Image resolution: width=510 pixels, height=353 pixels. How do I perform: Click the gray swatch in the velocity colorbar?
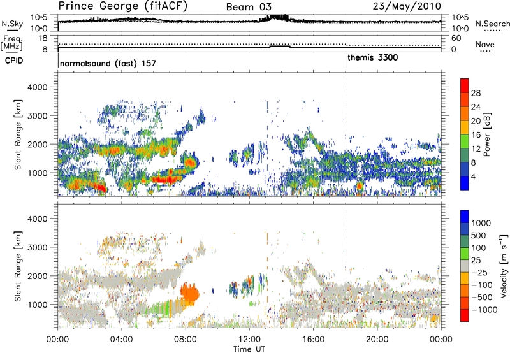(x=465, y=266)
